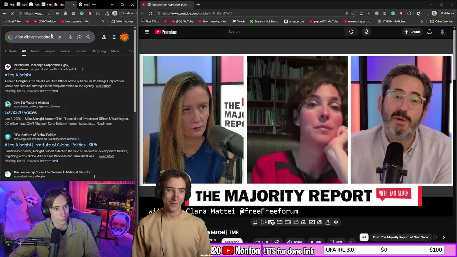Open settings gear in player extension toolbar
The height and width of the screenshot is (257, 457).
(x=336, y=222)
